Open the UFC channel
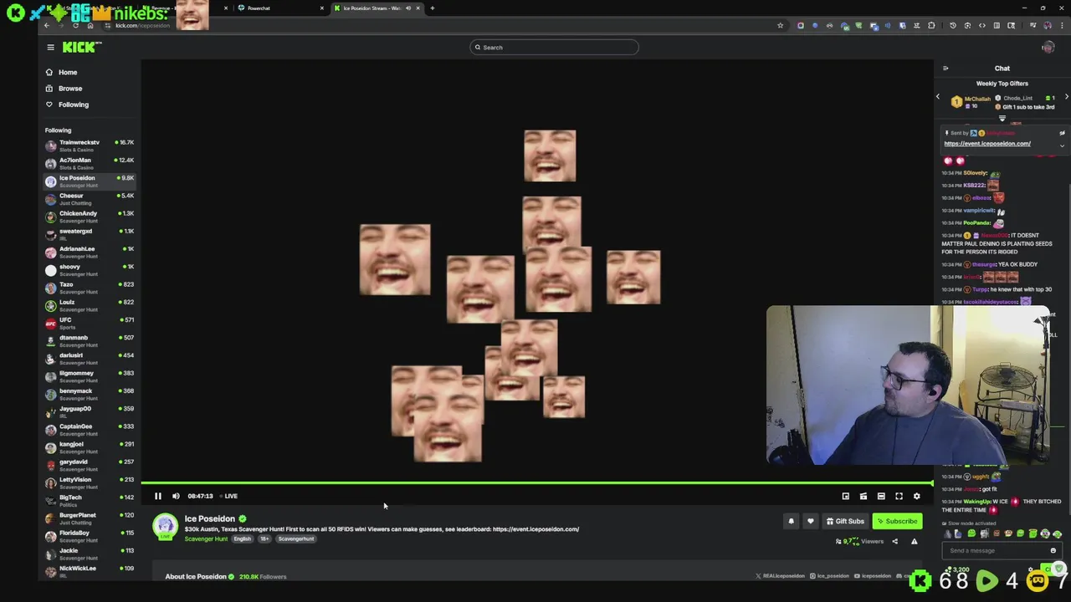Image resolution: width=1071 pixels, height=602 pixels. [90, 323]
